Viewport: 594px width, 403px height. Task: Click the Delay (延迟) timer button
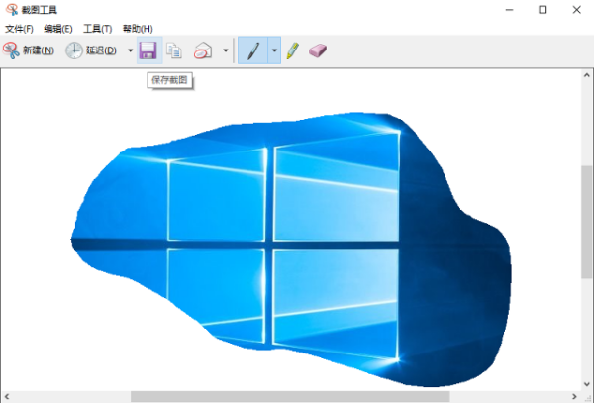(91, 50)
